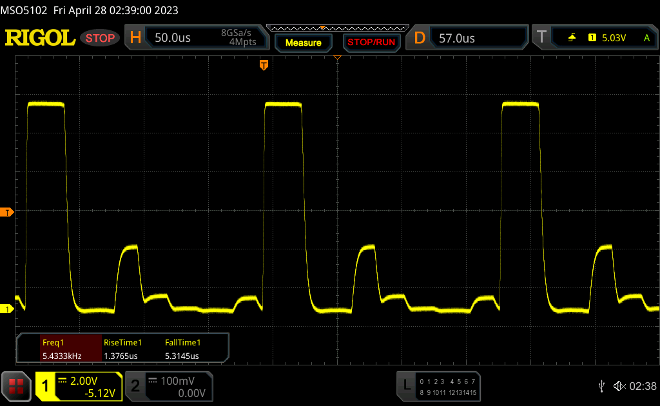Enable channel 2 with 100mV scale
The image size is (660, 406).
(168, 386)
